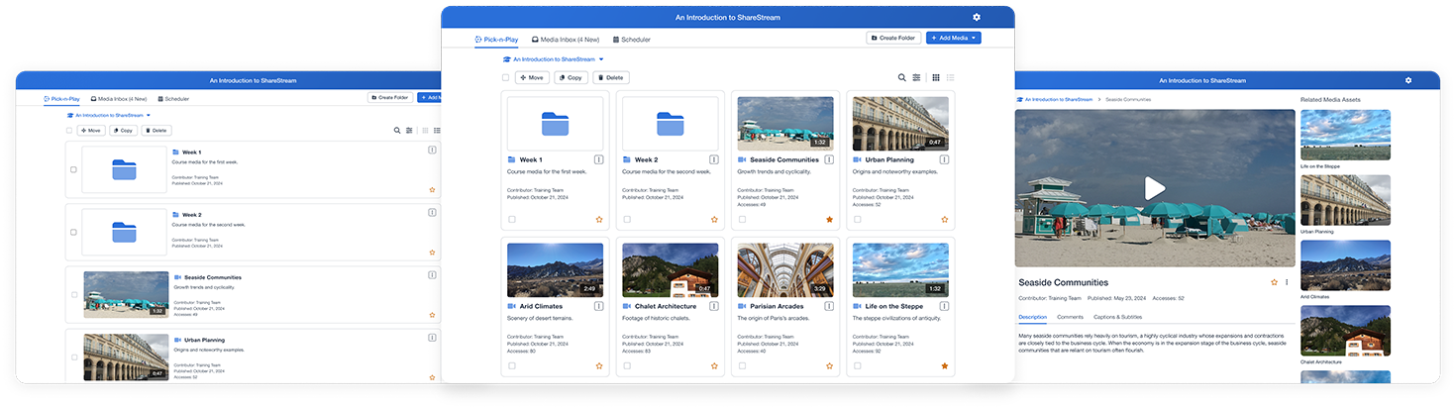Play the Seaside Communities video
Screen dimensions: 1456x409
pos(1155,188)
